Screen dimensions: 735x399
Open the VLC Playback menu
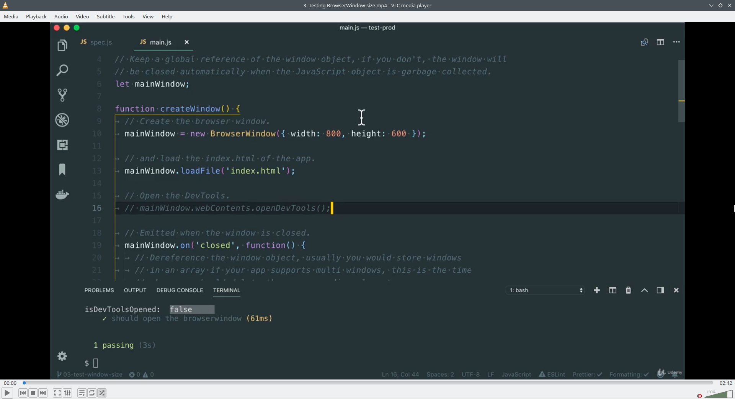point(36,16)
